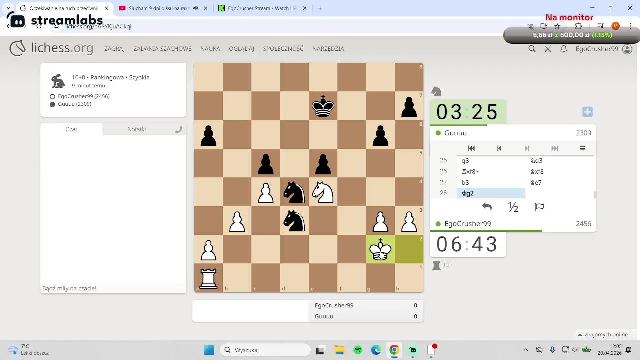This screenshot has height=360, width=640.
Task: Step back one move
Action: coord(499,148)
